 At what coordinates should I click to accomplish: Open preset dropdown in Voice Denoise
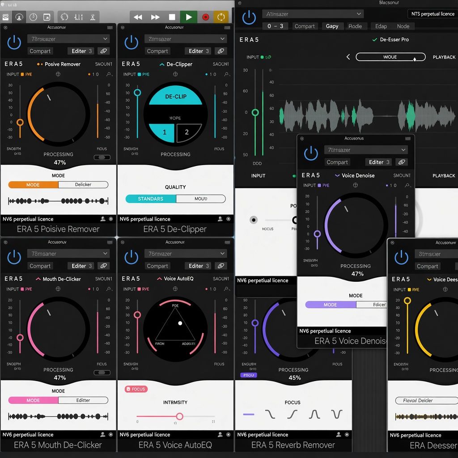tap(366, 150)
